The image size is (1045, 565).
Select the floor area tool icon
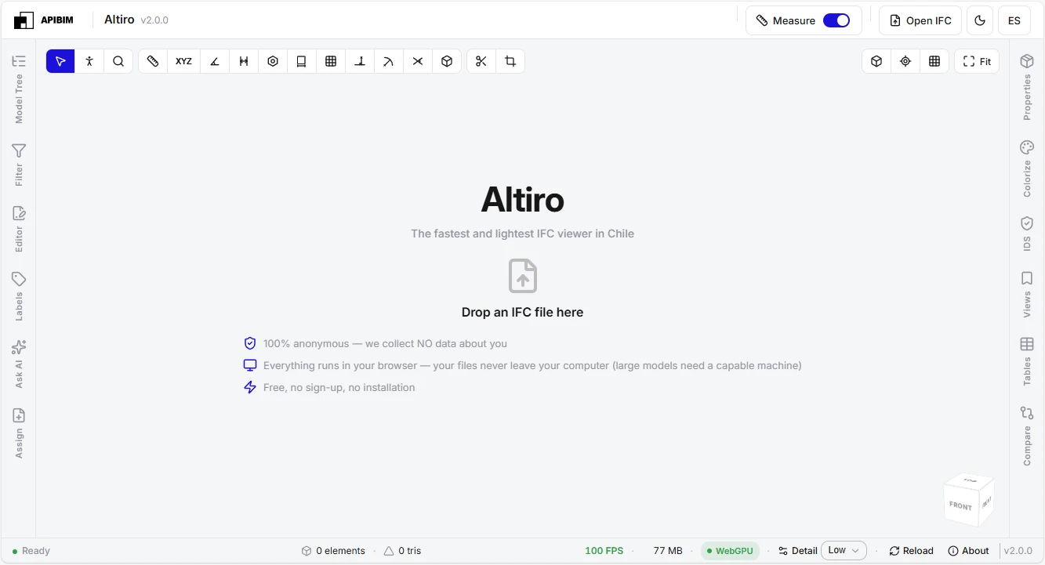[301, 61]
